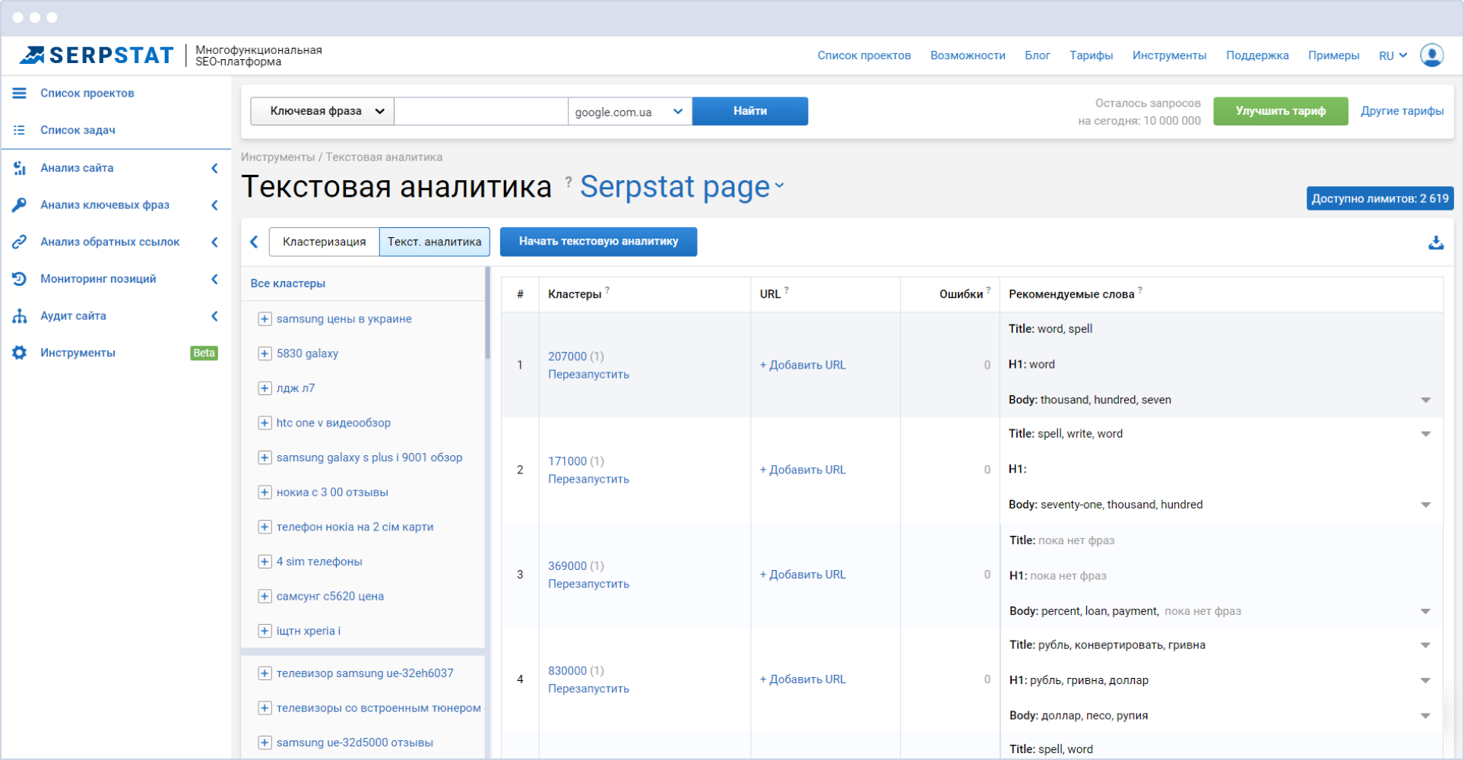Click Начать текстовую аналитику button

(x=598, y=242)
